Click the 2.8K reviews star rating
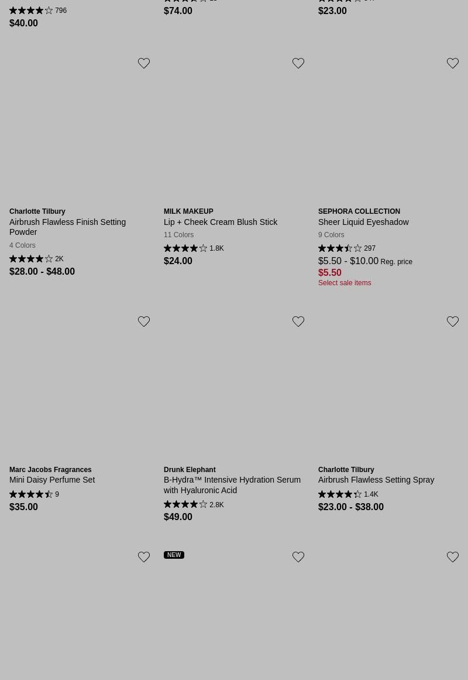Image resolution: width=468 pixels, height=680 pixels. coord(193,505)
